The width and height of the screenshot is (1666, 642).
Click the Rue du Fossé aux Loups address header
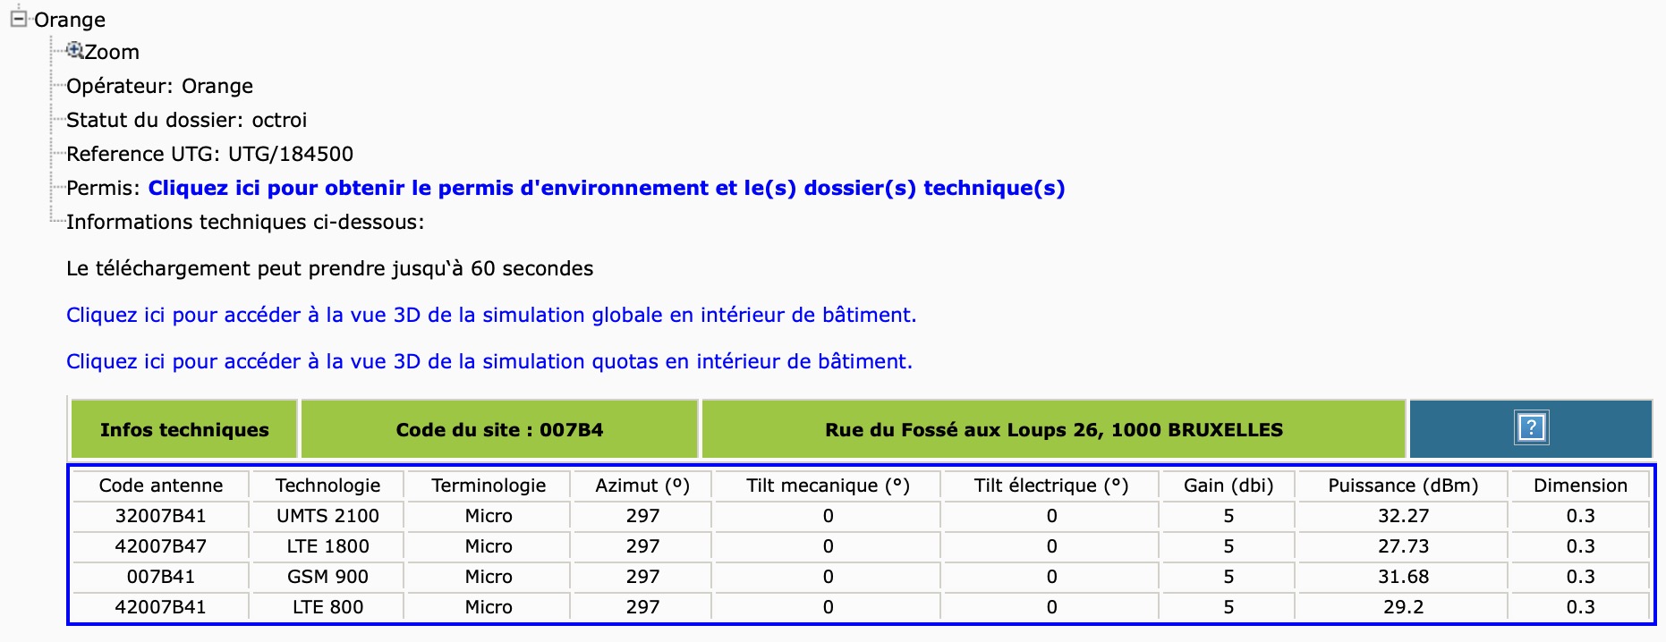(x=1054, y=429)
